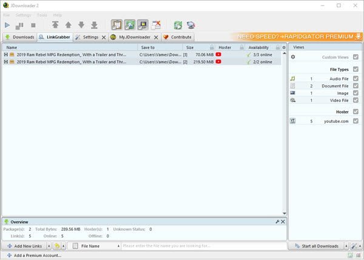Stop all downloads with square icon
Image resolution: width=364 pixels, height=260 pixels.
(33, 25)
